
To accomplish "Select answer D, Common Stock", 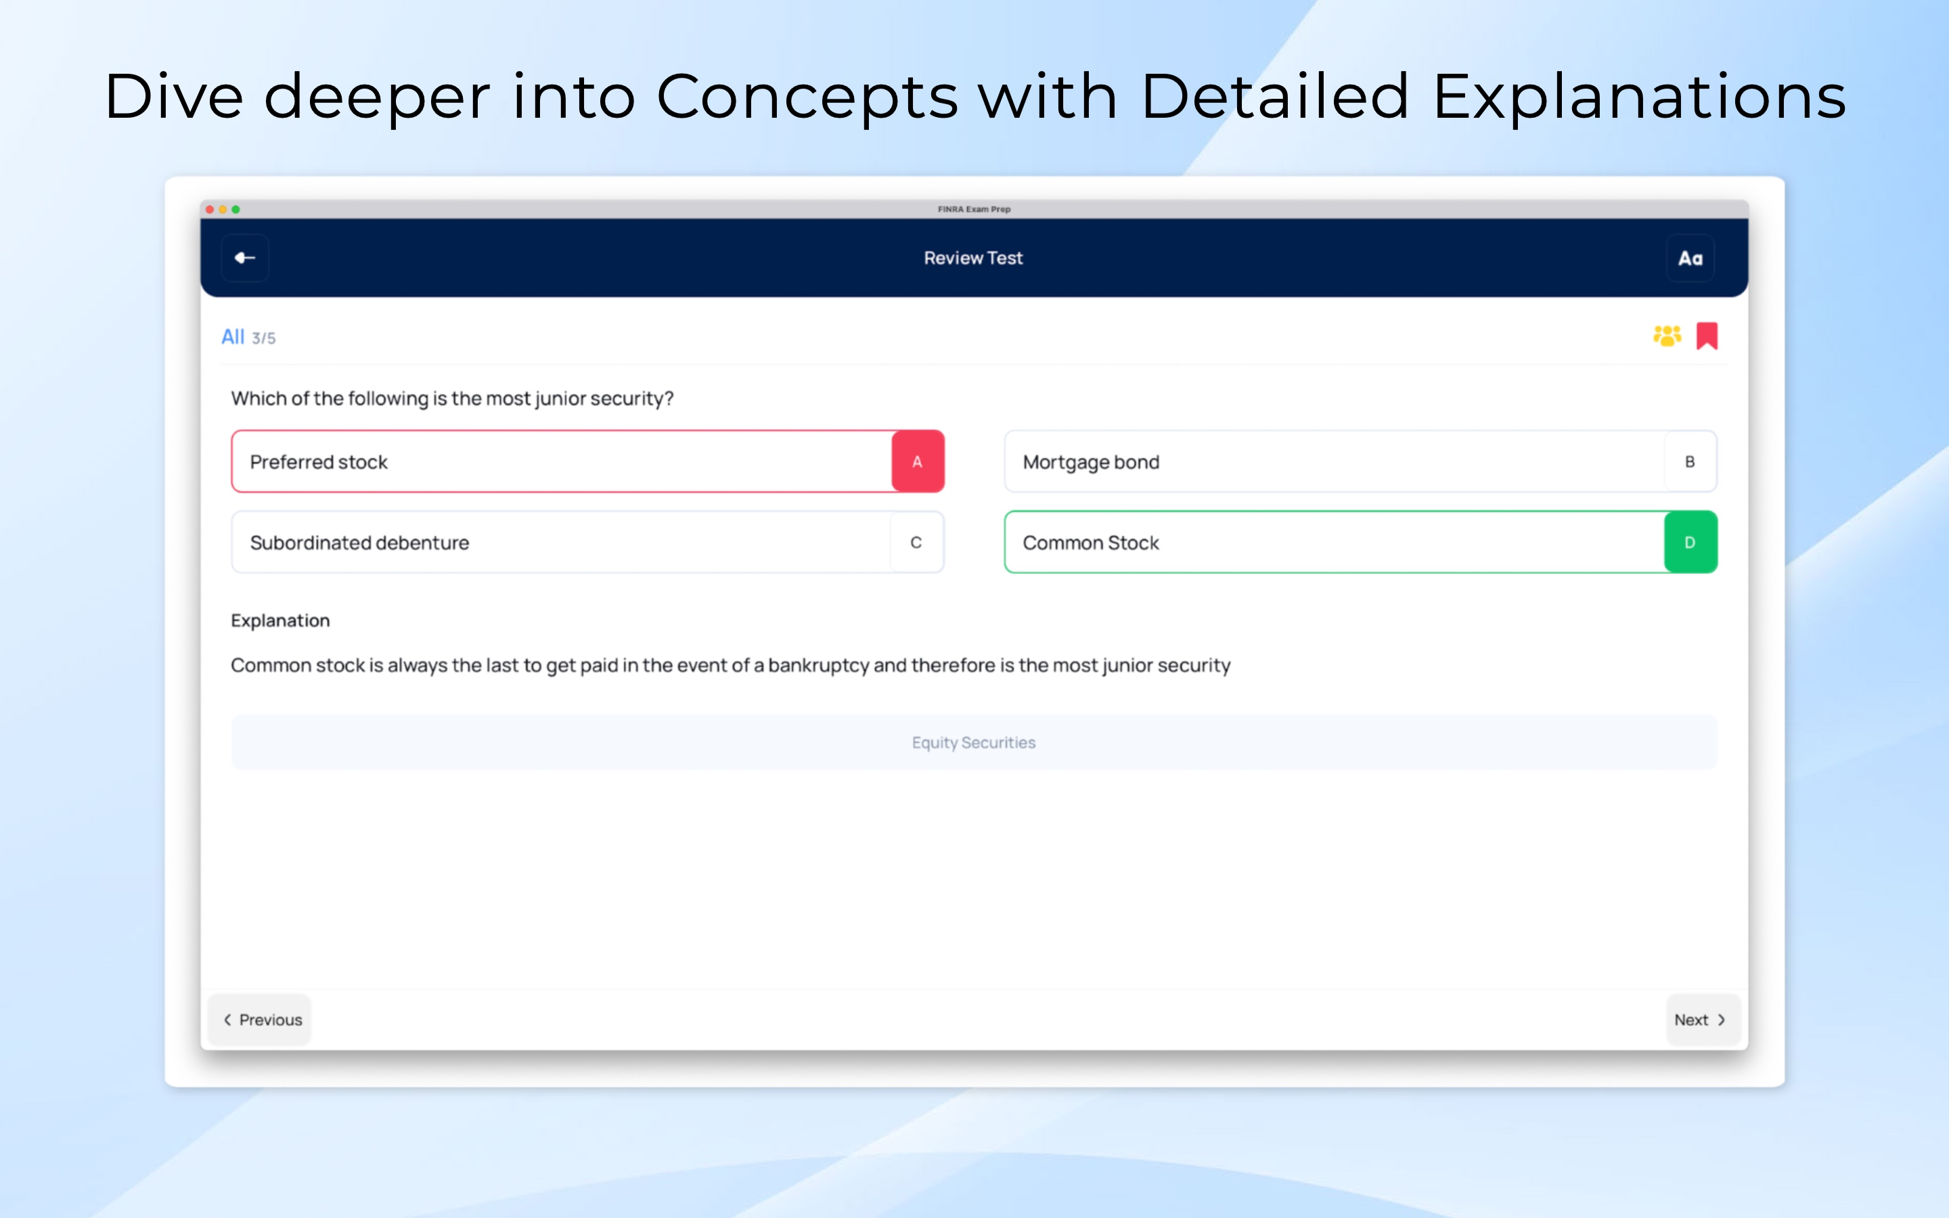I will click(1361, 542).
